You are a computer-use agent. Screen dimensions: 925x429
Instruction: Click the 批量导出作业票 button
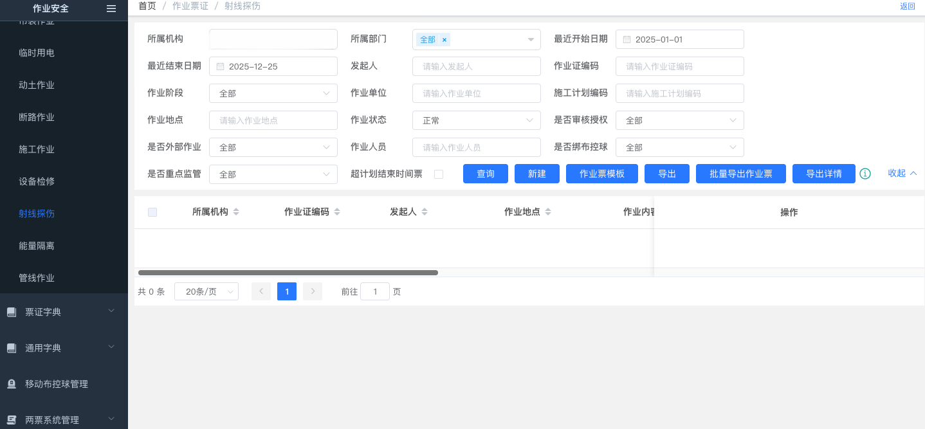coord(740,174)
